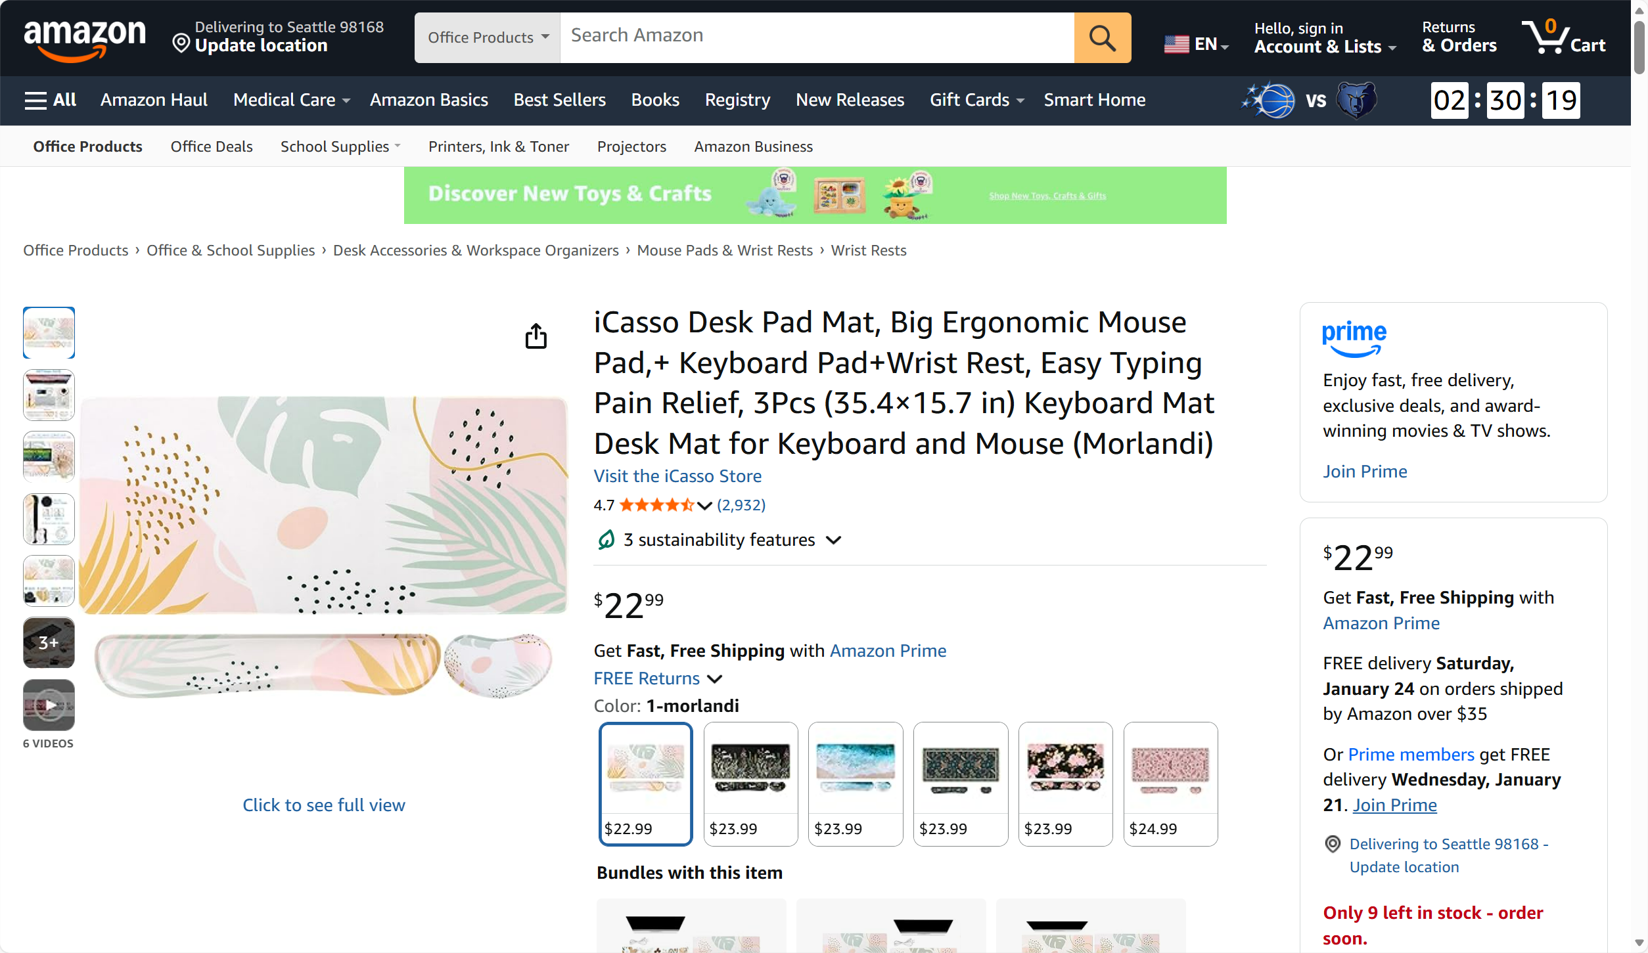Expand the 3 sustainability features section
The image size is (1648, 953).
pyautogui.click(x=719, y=540)
